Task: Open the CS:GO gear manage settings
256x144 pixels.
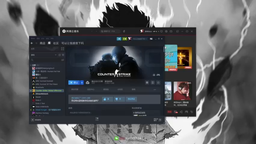Action: [147, 83]
